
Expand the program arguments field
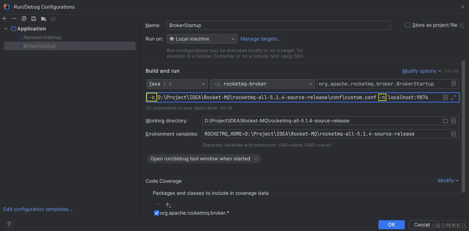(x=453, y=97)
